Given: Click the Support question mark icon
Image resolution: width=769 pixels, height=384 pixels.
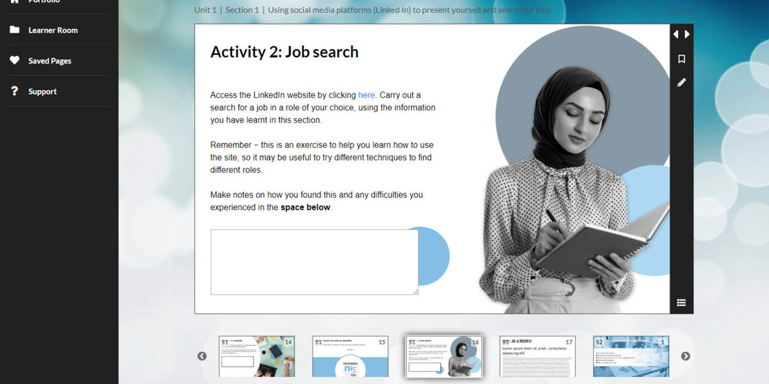Looking at the screenshot, I should coord(15,91).
